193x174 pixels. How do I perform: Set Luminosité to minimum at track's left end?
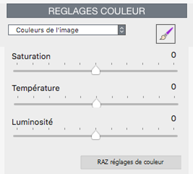point(14,136)
